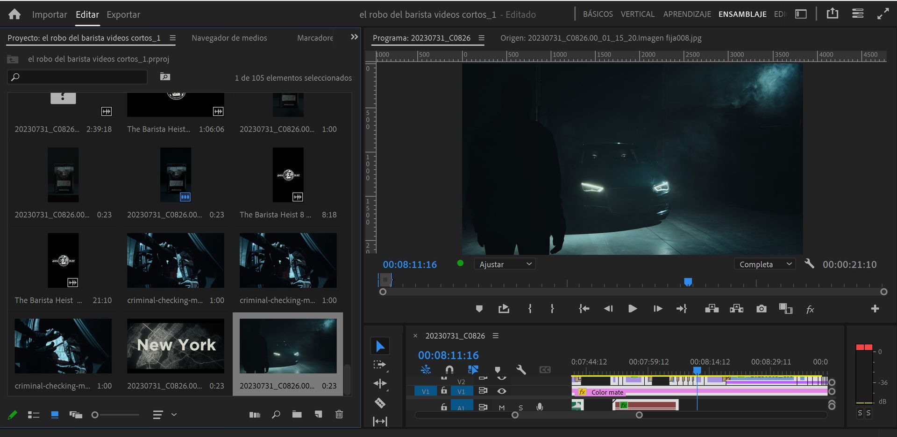Open the Completa playback resolution dropdown
This screenshot has width=897, height=437.
click(x=765, y=264)
